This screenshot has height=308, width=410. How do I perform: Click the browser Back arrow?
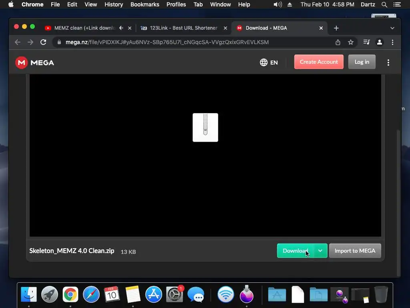[18, 42]
